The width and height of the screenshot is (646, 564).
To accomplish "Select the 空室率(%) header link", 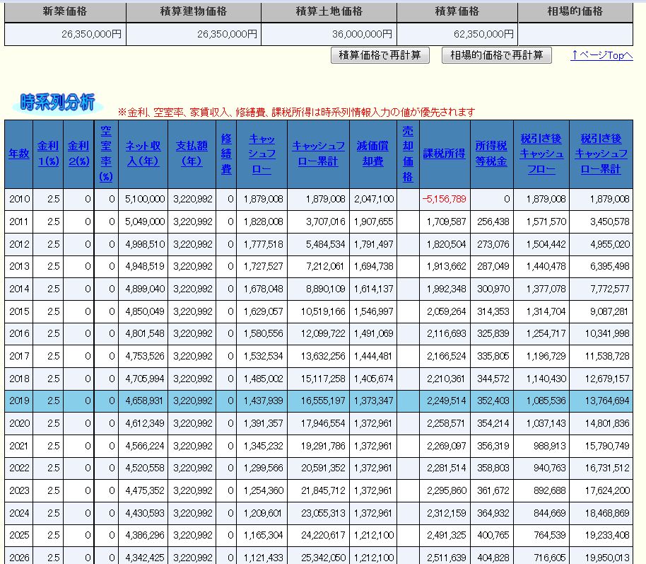I will 106,154.
